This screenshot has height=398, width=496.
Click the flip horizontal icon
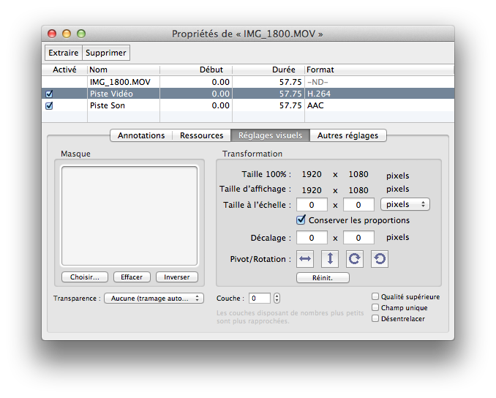click(x=306, y=259)
